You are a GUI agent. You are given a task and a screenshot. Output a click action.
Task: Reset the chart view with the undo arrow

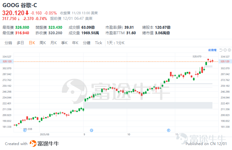point(221,50)
